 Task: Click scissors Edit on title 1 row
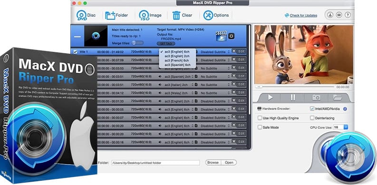click(x=239, y=51)
